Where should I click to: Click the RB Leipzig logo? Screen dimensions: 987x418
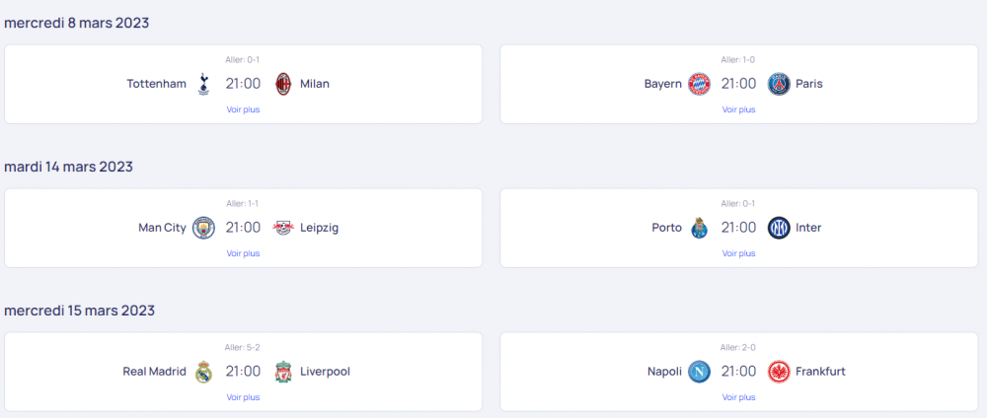click(x=283, y=228)
